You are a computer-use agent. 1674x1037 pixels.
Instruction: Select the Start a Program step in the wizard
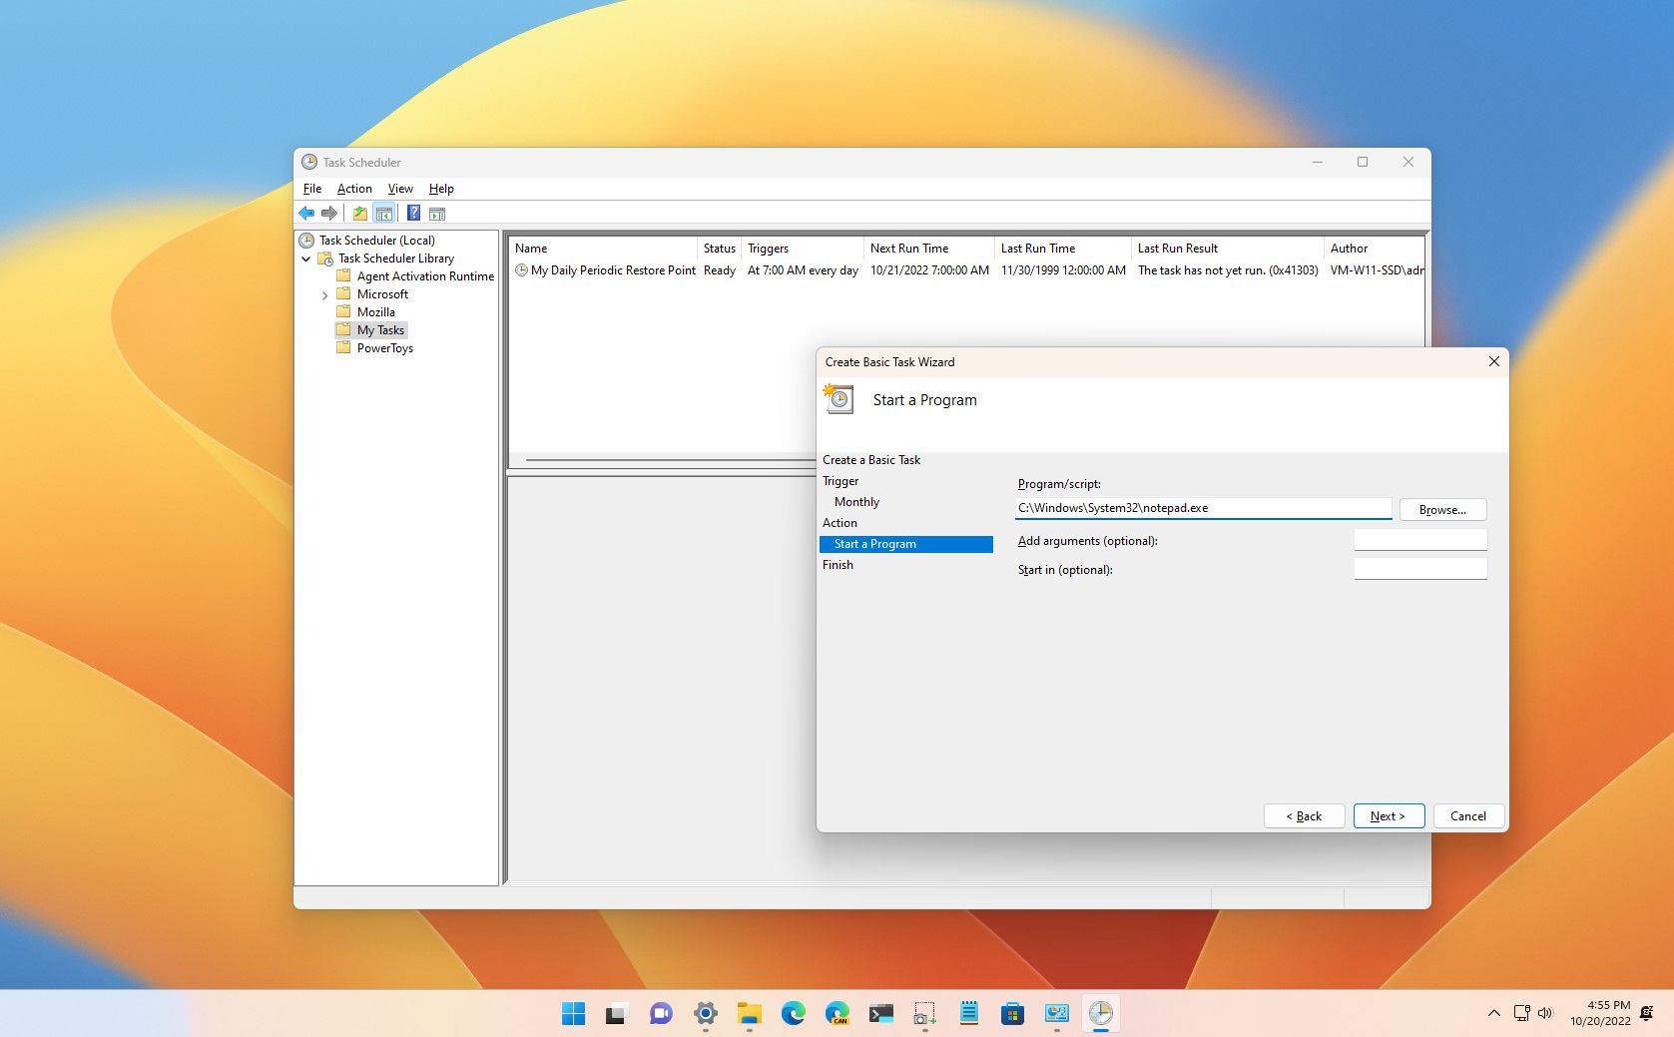pyautogui.click(x=873, y=543)
